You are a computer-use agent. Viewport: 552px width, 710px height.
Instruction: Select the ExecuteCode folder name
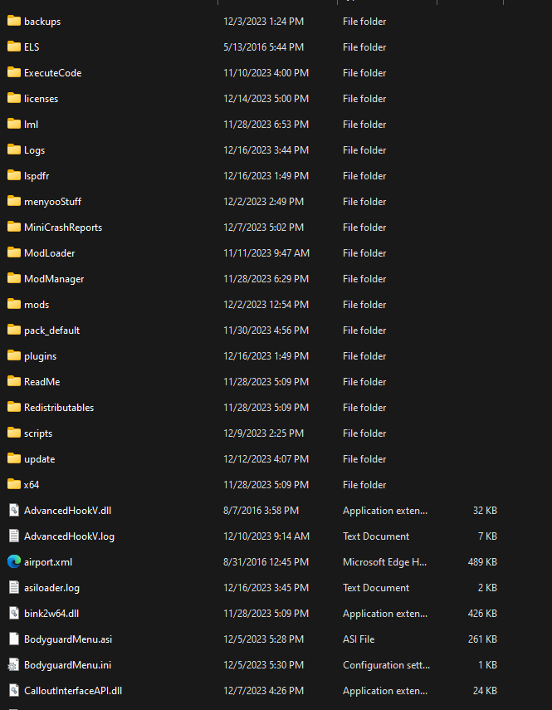pos(52,73)
